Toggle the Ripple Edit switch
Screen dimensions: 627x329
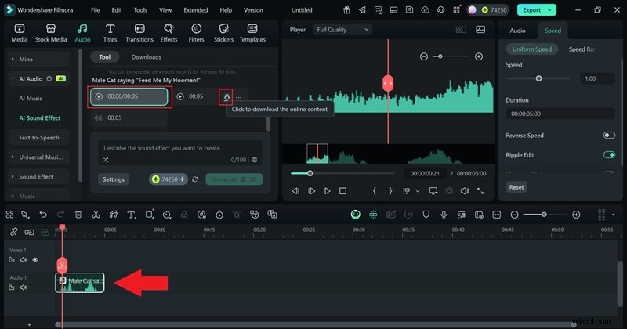click(608, 155)
